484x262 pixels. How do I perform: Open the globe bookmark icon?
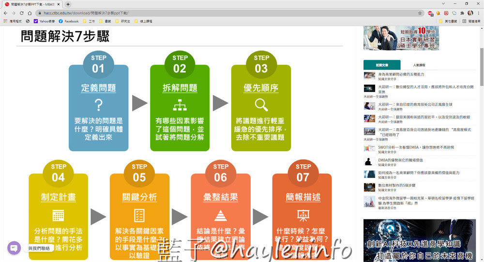click(x=28, y=21)
